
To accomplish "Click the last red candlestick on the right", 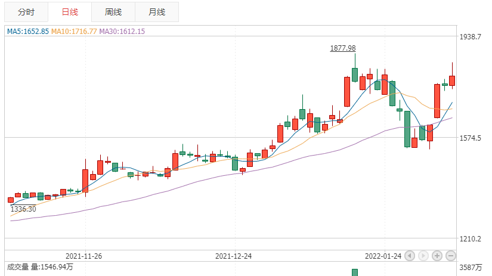I will click(x=452, y=80).
